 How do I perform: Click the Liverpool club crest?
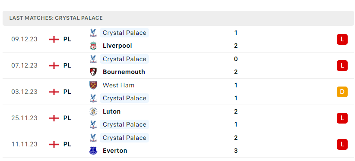93,46
